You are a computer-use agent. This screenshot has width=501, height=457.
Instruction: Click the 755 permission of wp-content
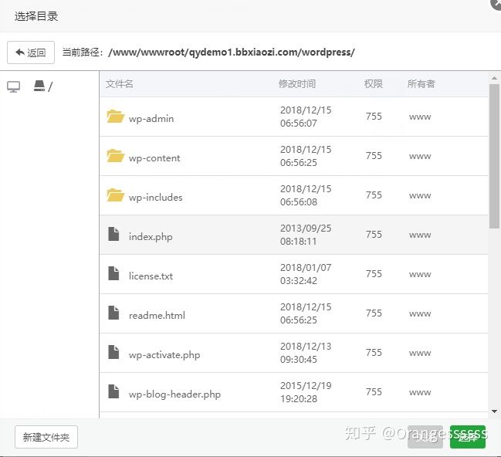374,156
